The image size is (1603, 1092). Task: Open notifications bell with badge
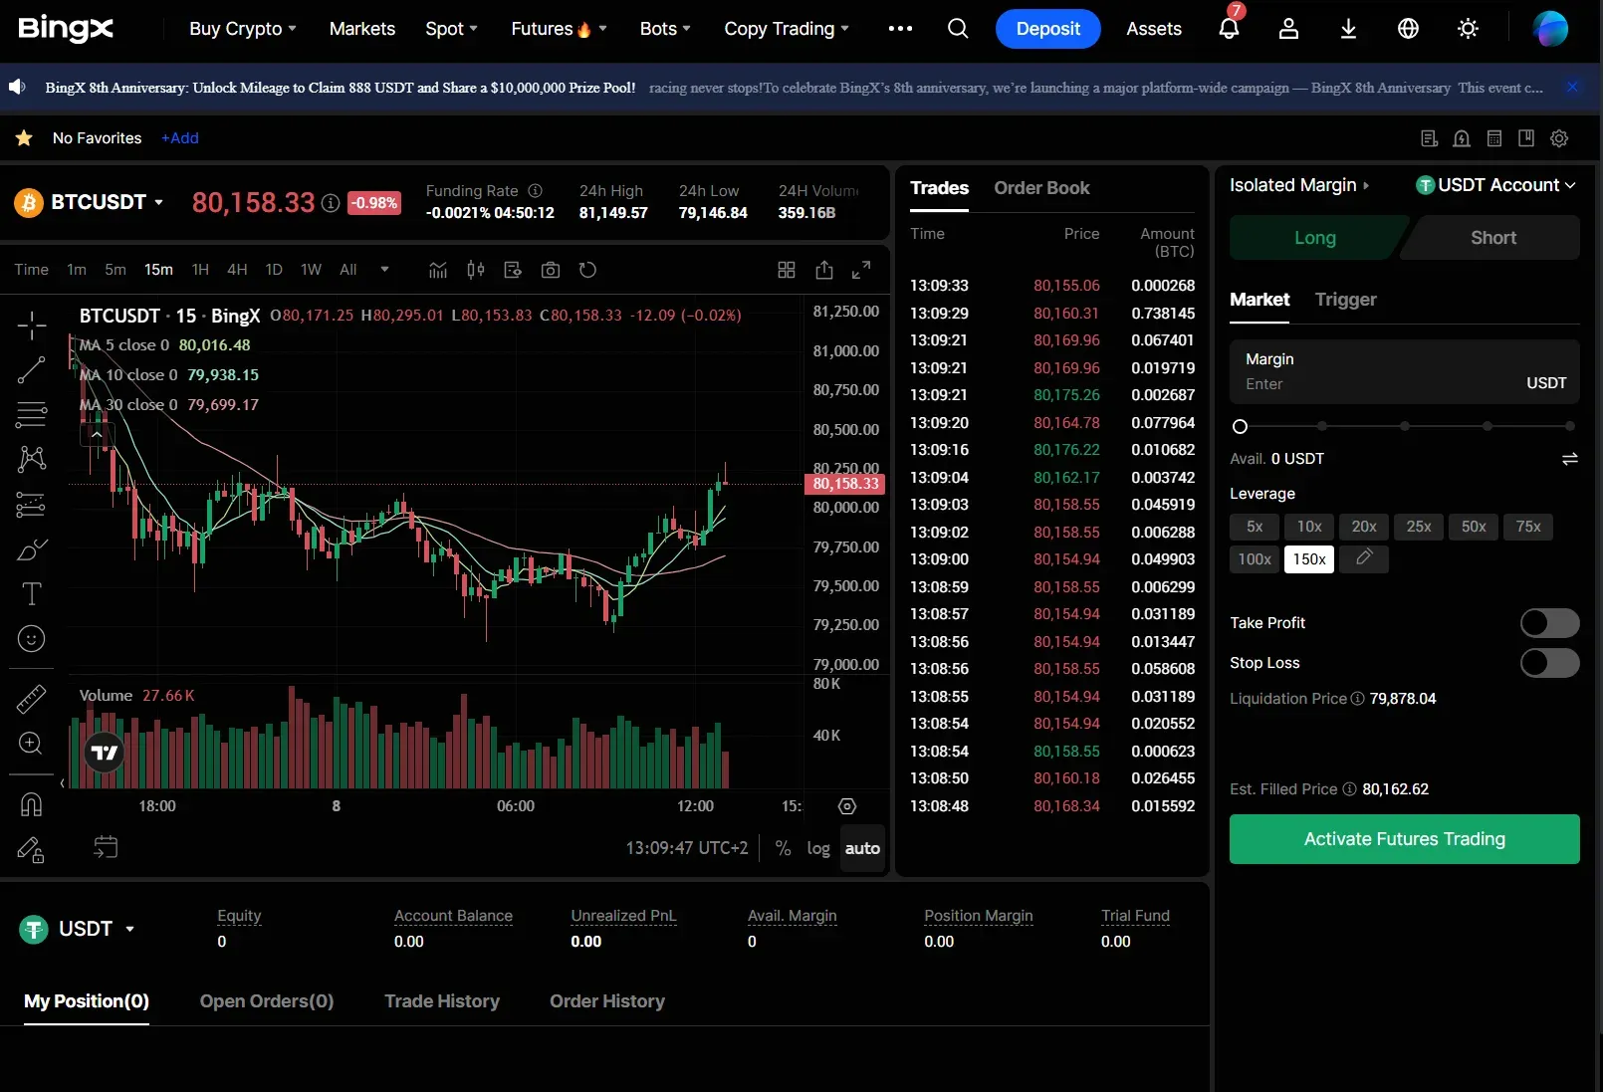tap(1230, 28)
